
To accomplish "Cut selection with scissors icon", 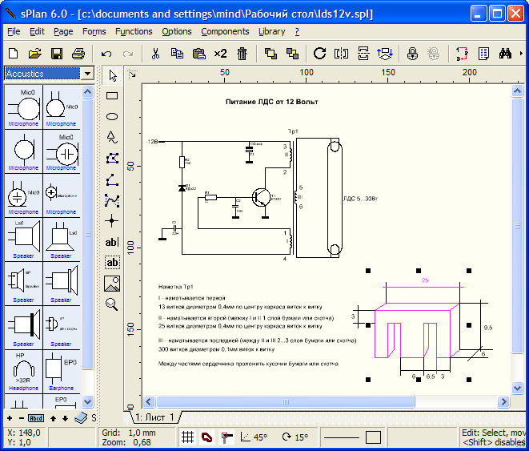I will pos(155,54).
